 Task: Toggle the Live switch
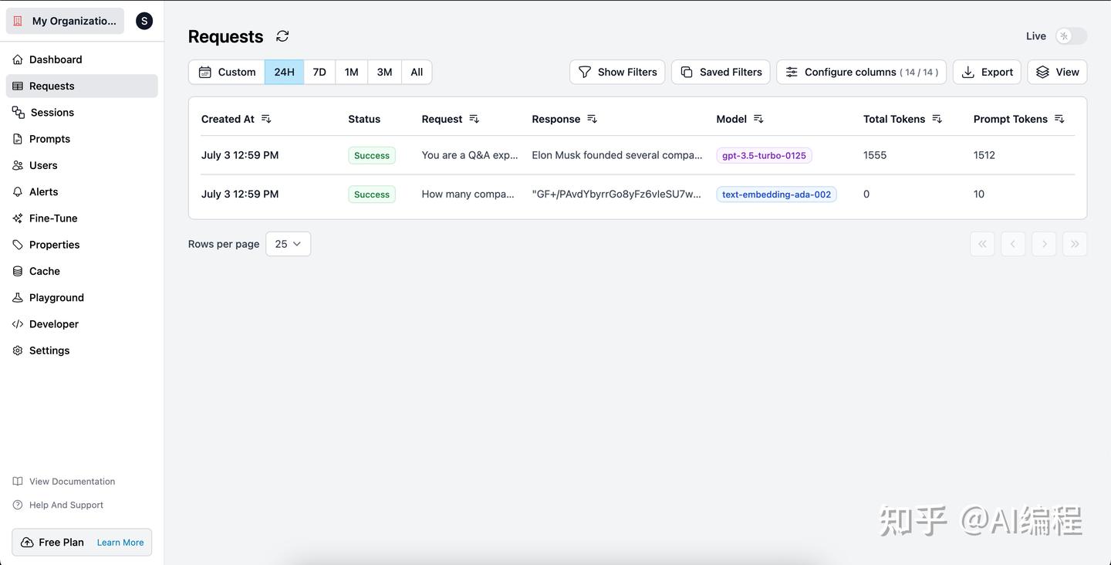(1071, 36)
